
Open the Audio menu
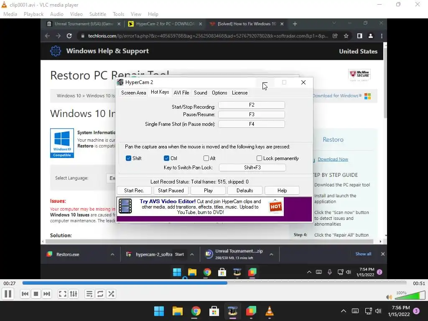coord(56,14)
